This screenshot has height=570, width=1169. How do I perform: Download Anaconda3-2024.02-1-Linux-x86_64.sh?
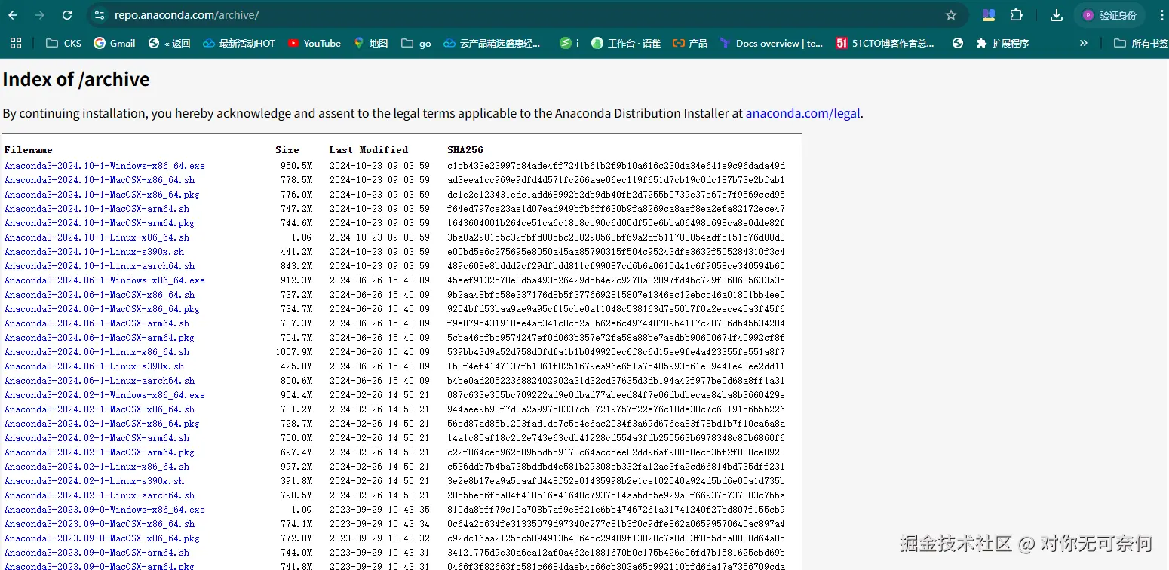pos(97,467)
